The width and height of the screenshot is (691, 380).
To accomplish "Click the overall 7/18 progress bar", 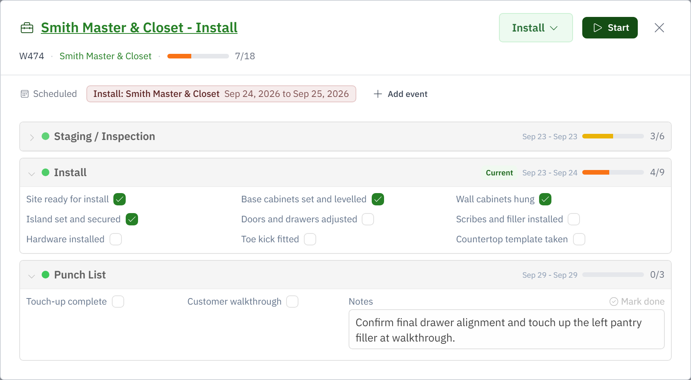I will point(198,56).
